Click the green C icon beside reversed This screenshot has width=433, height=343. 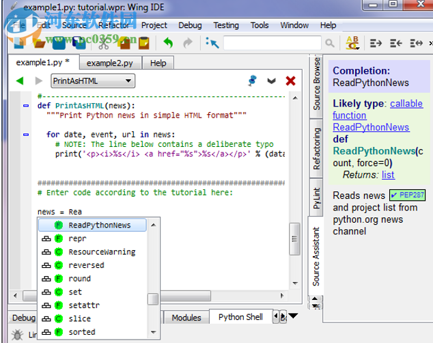tap(59, 265)
